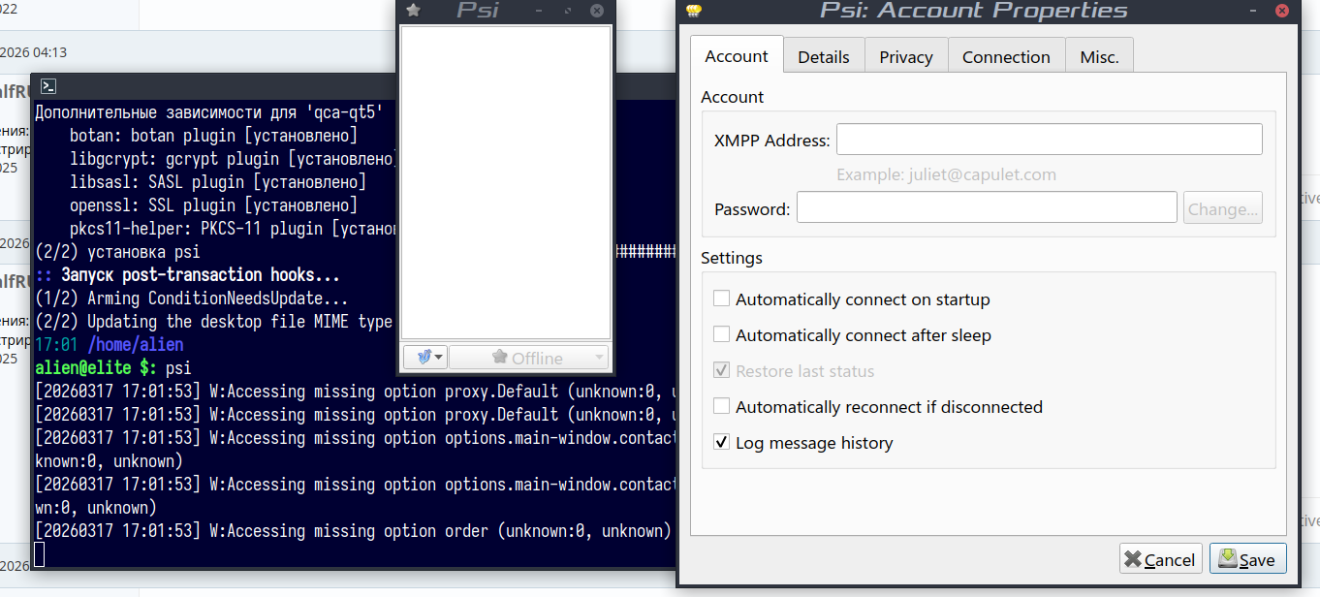Maximize the Psi roster window
Screen dimensions: 1320x597
tap(569, 10)
